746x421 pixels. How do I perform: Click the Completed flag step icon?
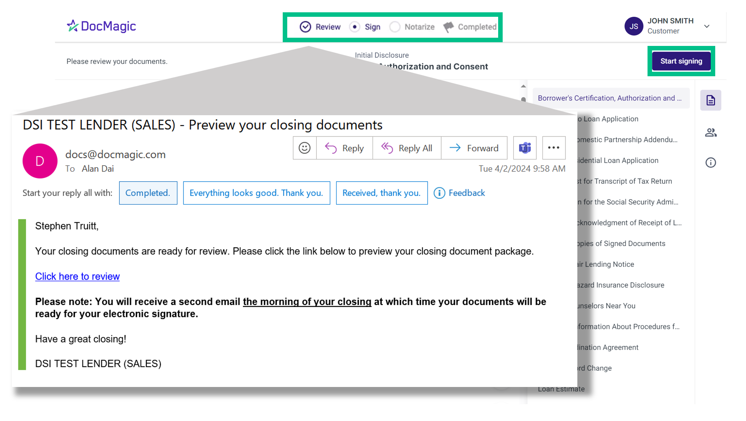tap(449, 27)
